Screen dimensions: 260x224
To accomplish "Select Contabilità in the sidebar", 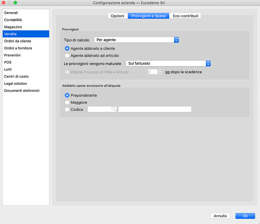I will [x=13, y=20].
